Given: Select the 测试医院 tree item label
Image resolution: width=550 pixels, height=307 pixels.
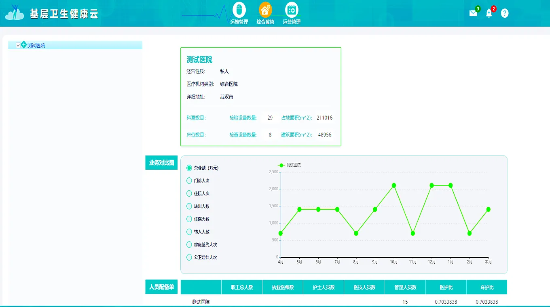Looking at the screenshot, I should (36, 45).
